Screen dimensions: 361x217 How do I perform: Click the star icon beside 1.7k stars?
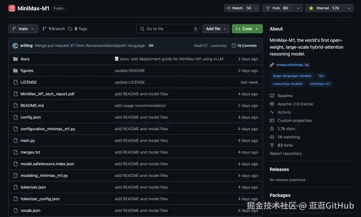(x=272, y=129)
